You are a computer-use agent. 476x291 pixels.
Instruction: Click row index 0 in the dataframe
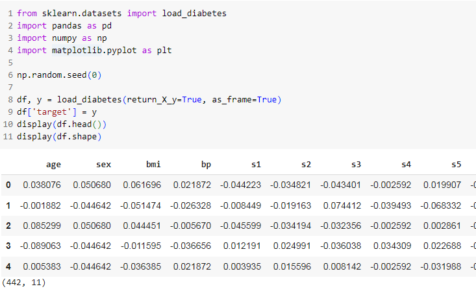pos(8,185)
